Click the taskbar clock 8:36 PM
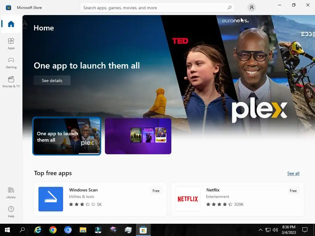The height and width of the screenshot is (236, 315). click(x=289, y=227)
